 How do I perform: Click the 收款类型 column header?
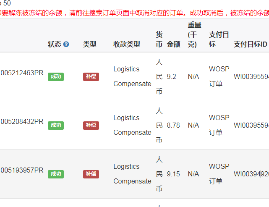coord(127,44)
